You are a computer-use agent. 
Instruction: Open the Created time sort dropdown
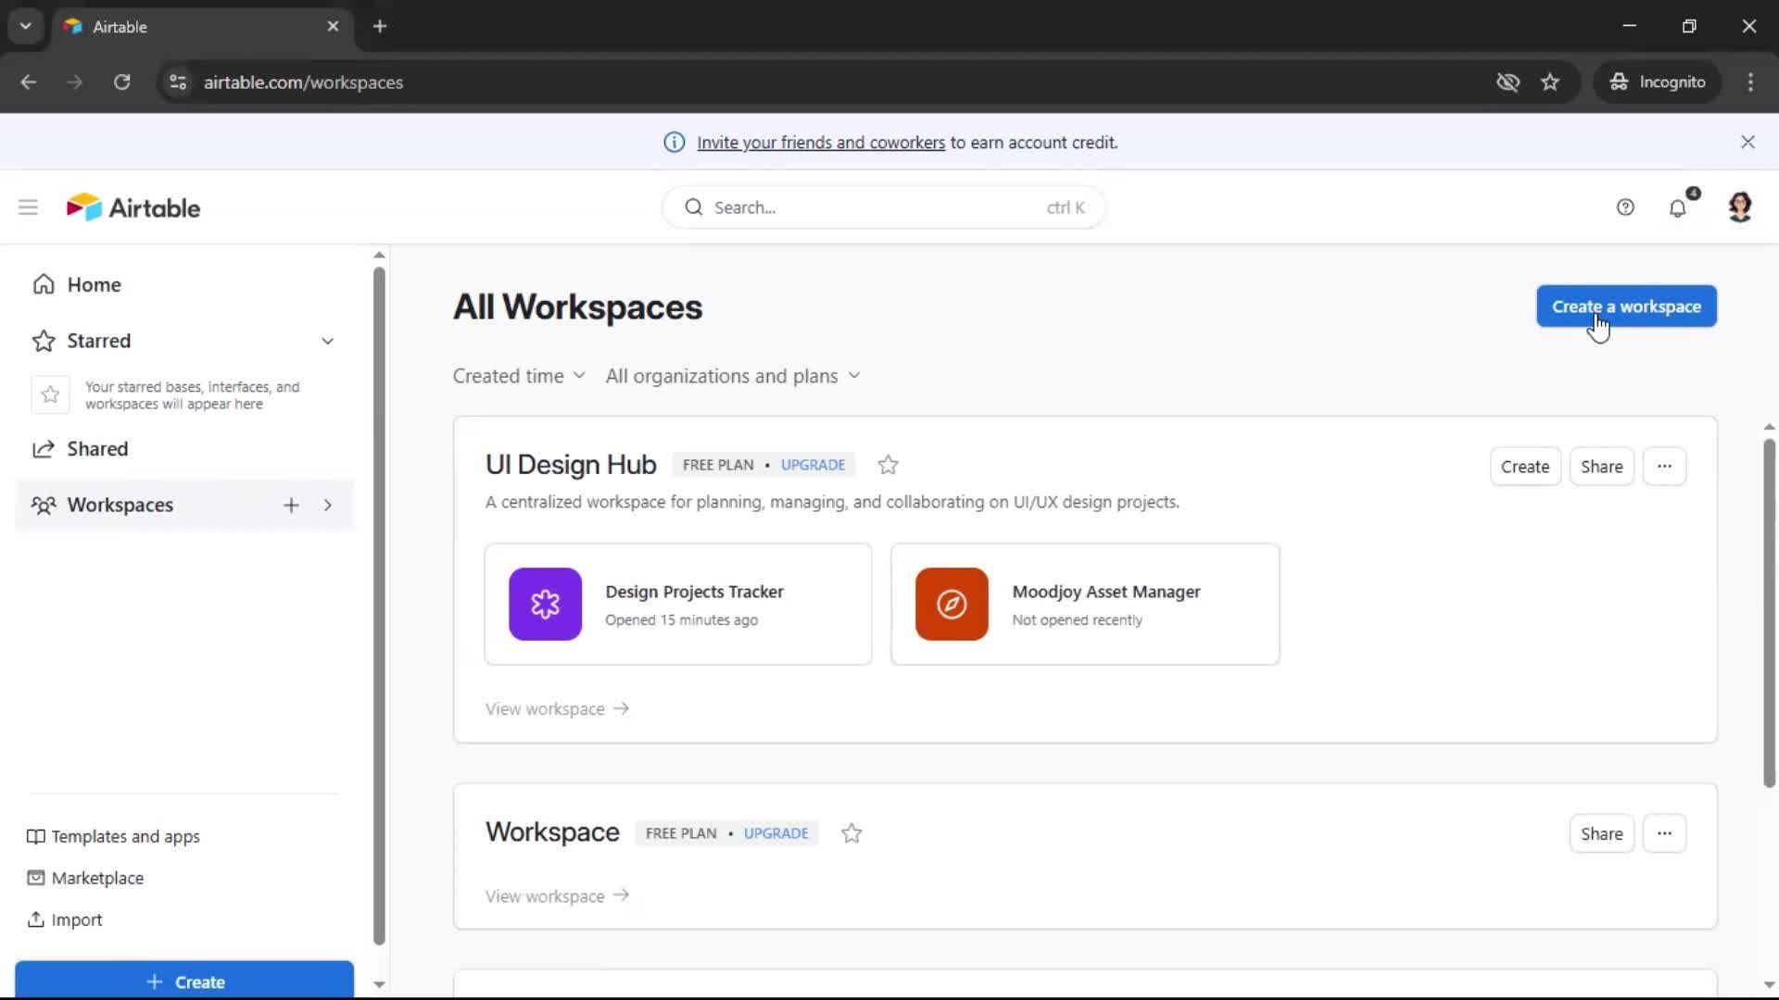(519, 376)
